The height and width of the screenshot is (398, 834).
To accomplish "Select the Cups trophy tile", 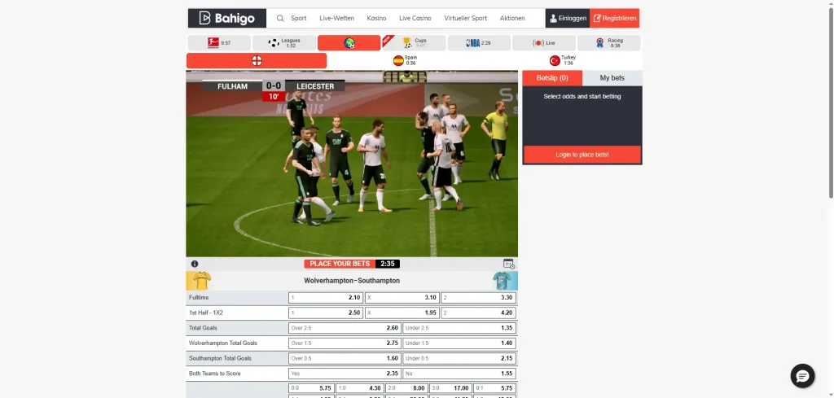I will [415, 43].
